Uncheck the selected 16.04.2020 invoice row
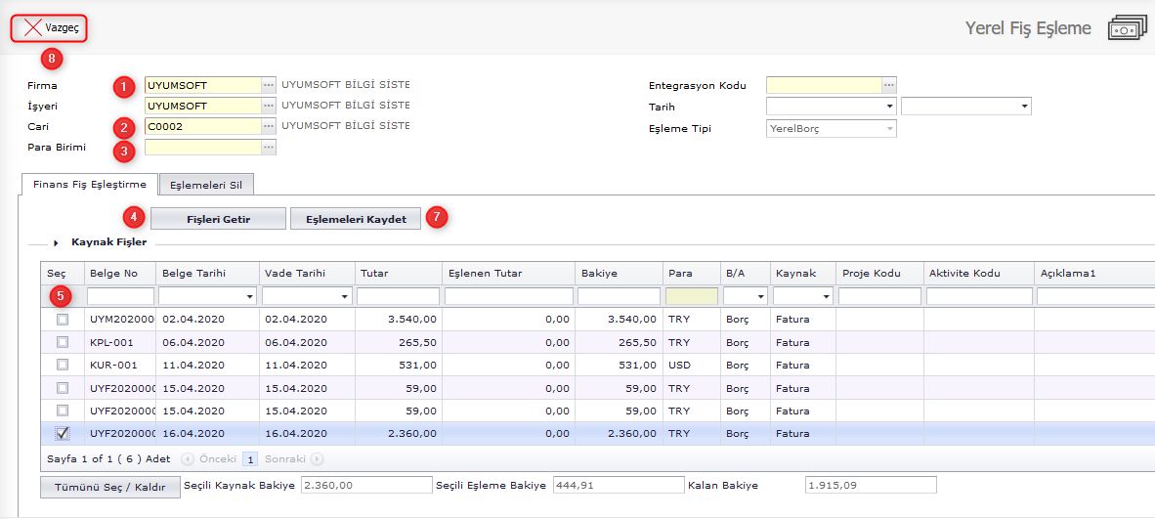 point(63,434)
